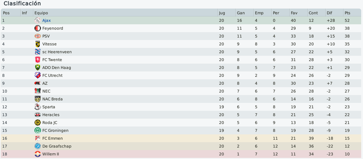Open the Ajax team link
Viewport: 363px width, 159px height.
point(47,20)
